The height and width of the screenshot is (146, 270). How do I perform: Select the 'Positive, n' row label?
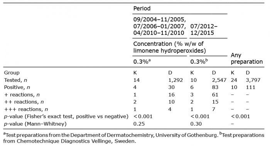click(17, 87)
